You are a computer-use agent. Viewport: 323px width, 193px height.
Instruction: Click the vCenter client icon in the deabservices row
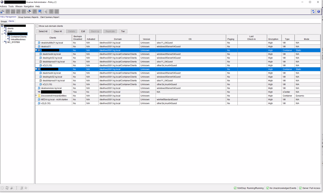pos(39,92)
